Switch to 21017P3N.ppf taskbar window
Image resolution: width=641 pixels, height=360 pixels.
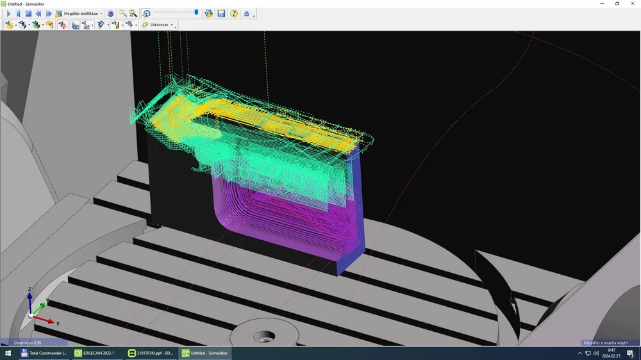coord(151,353)
